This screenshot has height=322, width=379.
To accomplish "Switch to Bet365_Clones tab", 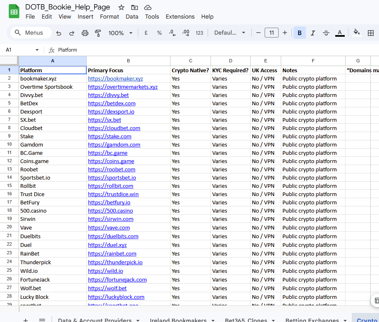I will click(246, 320).
